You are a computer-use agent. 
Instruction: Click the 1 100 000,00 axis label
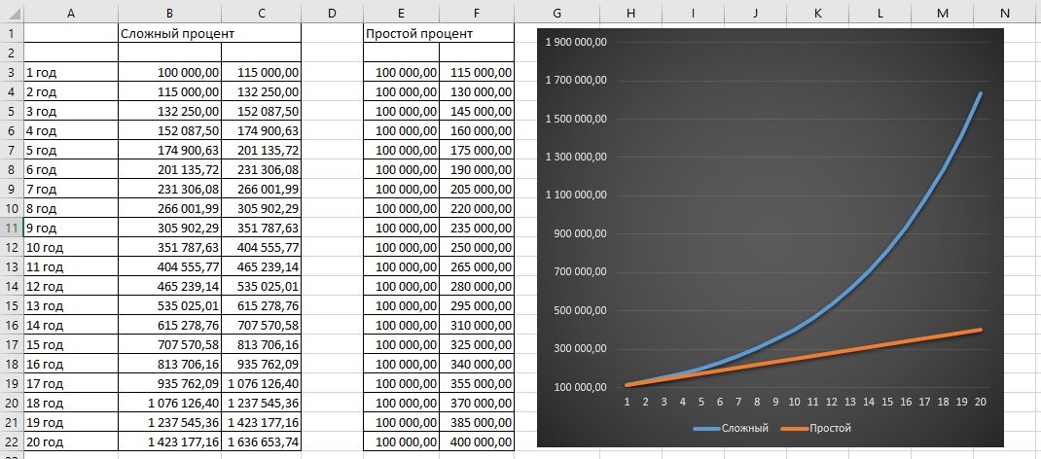[x=576, y=195]
